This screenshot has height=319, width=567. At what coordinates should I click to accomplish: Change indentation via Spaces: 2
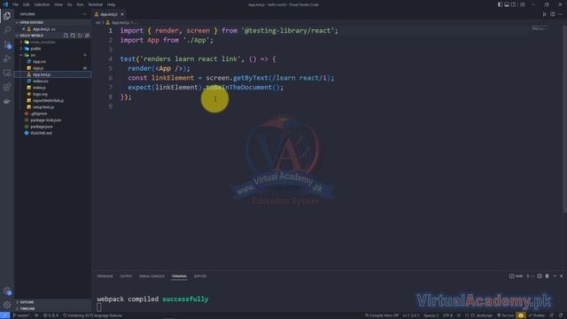click(x=431, y=315)
